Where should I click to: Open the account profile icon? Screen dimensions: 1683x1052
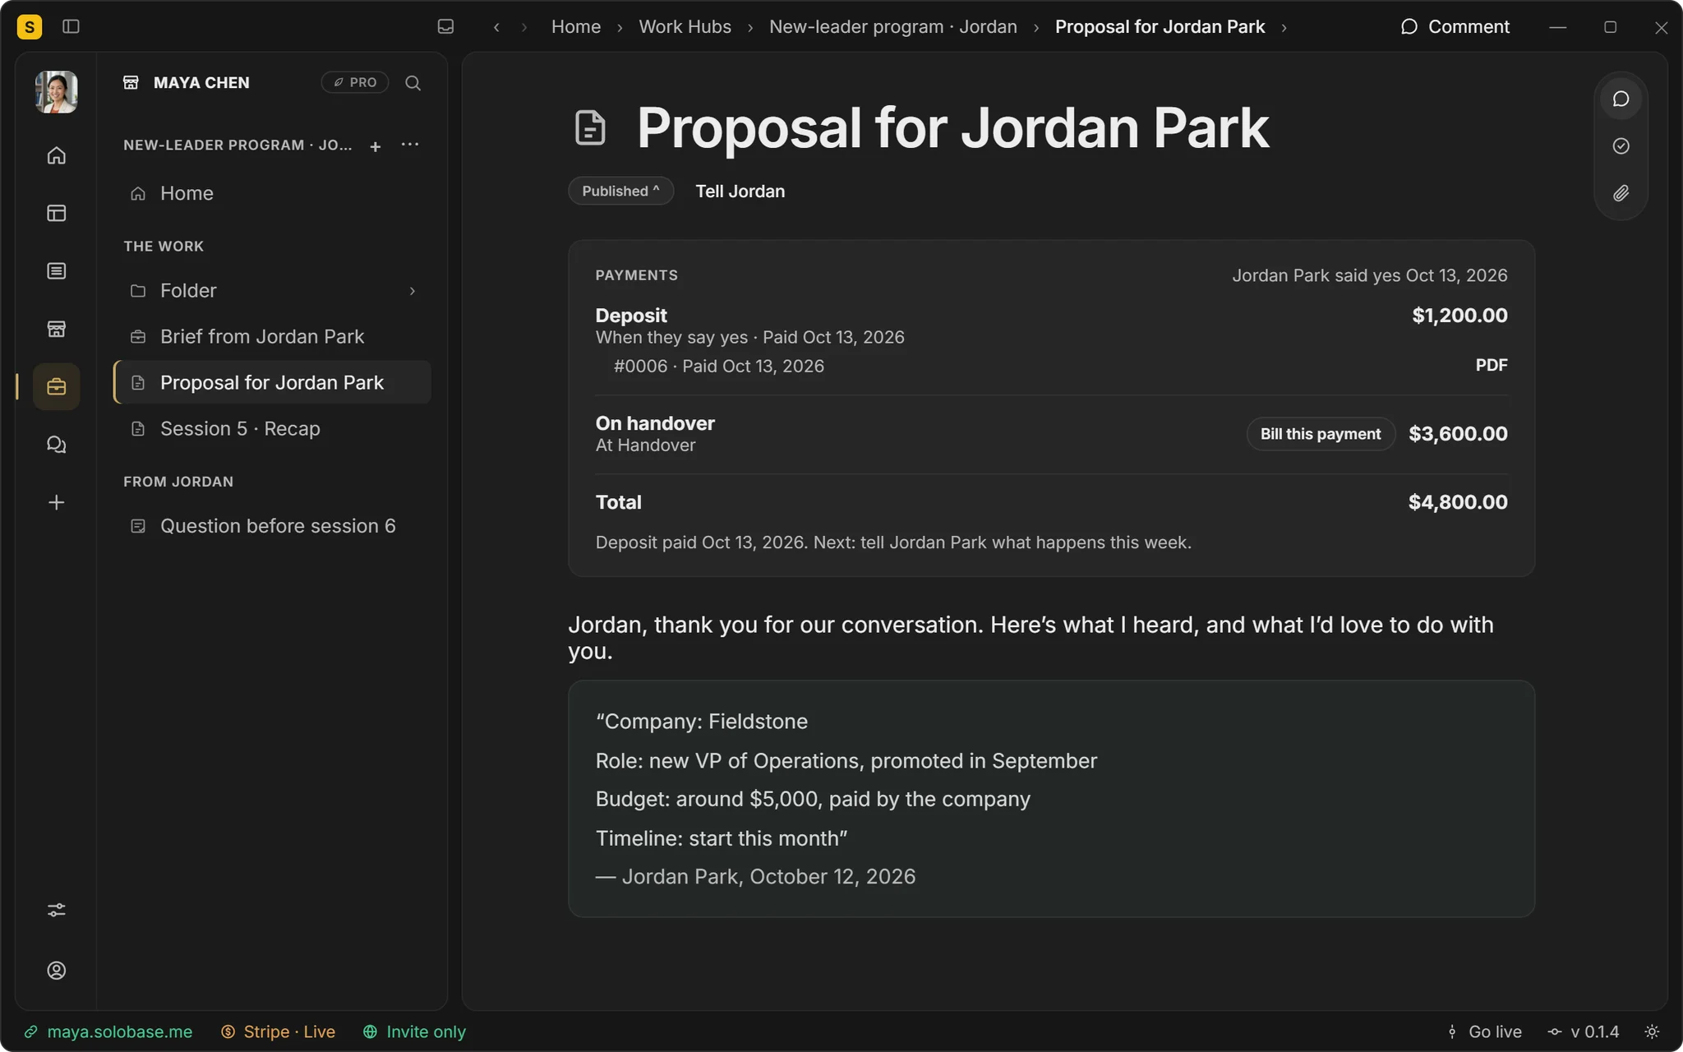pos(56,971)
